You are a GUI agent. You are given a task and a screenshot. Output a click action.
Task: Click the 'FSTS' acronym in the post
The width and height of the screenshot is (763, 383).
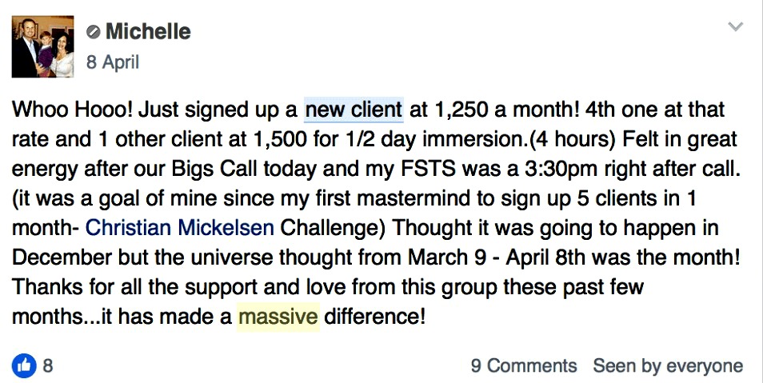coord(428,169)
